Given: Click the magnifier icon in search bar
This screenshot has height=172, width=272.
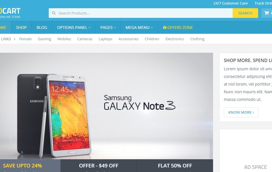Looking at the screenshot, I should click(x=54, y=13).
